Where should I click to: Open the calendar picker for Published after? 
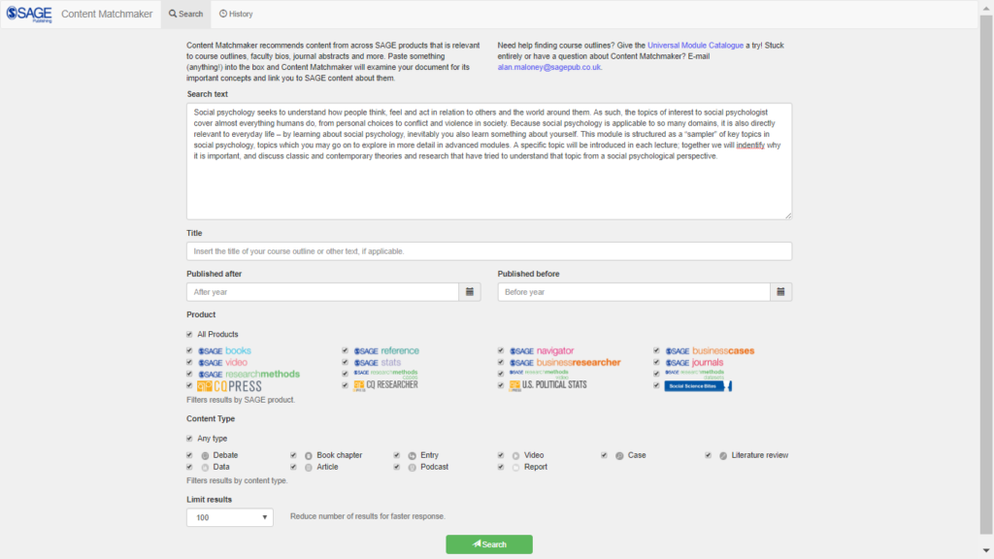pos(470,292)
